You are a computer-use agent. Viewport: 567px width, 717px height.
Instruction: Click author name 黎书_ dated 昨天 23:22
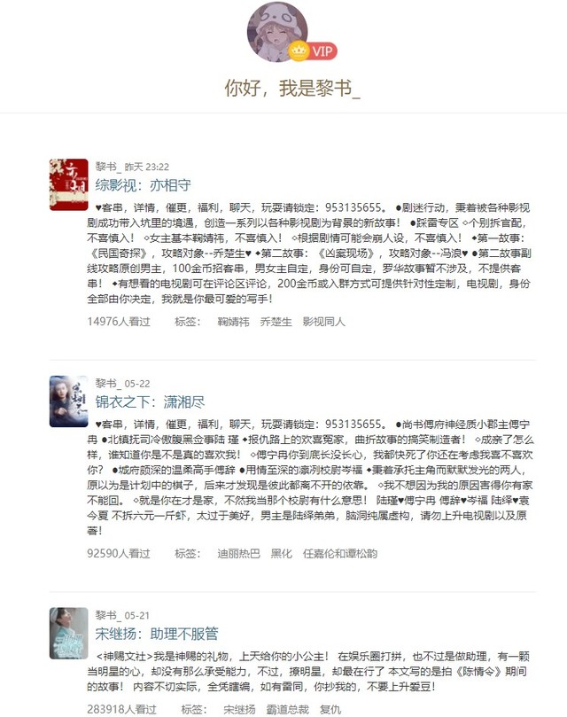[108, 167]
